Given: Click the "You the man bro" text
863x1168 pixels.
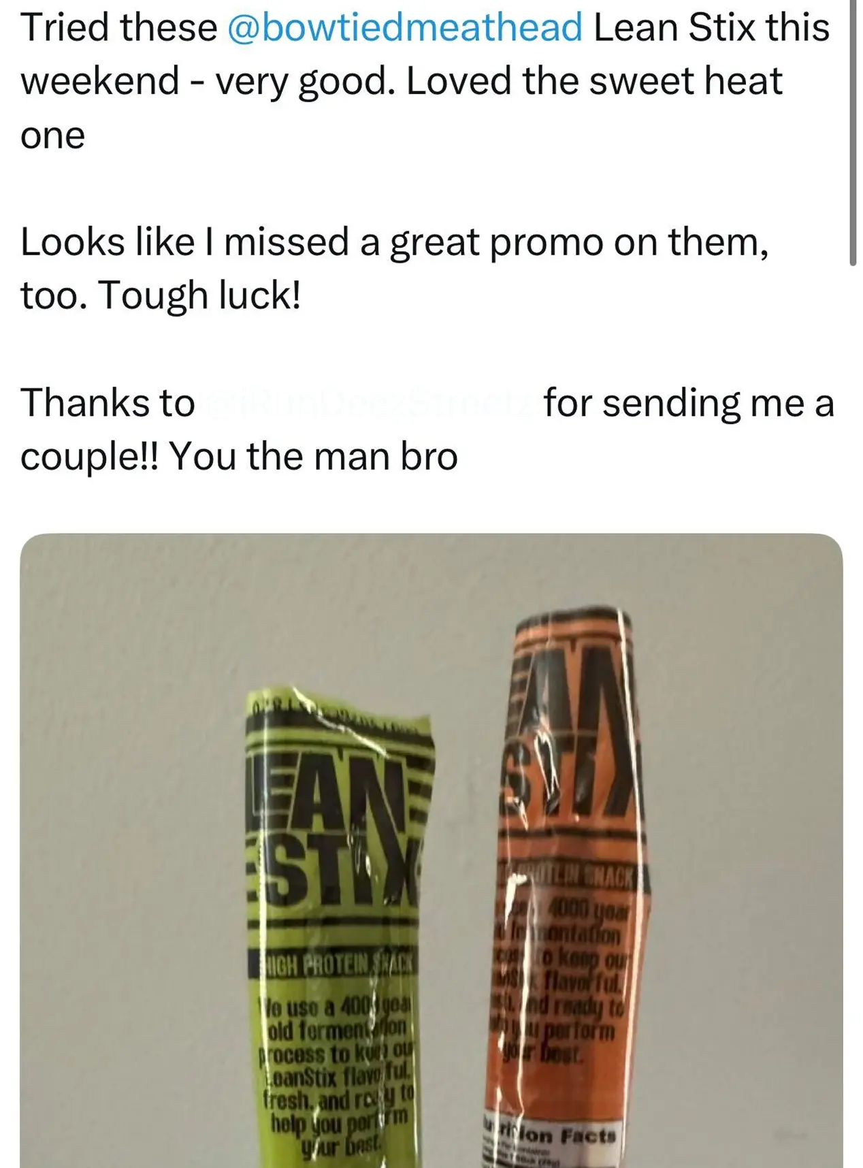Looking at the screenshot, I should (x=313, y=457).
